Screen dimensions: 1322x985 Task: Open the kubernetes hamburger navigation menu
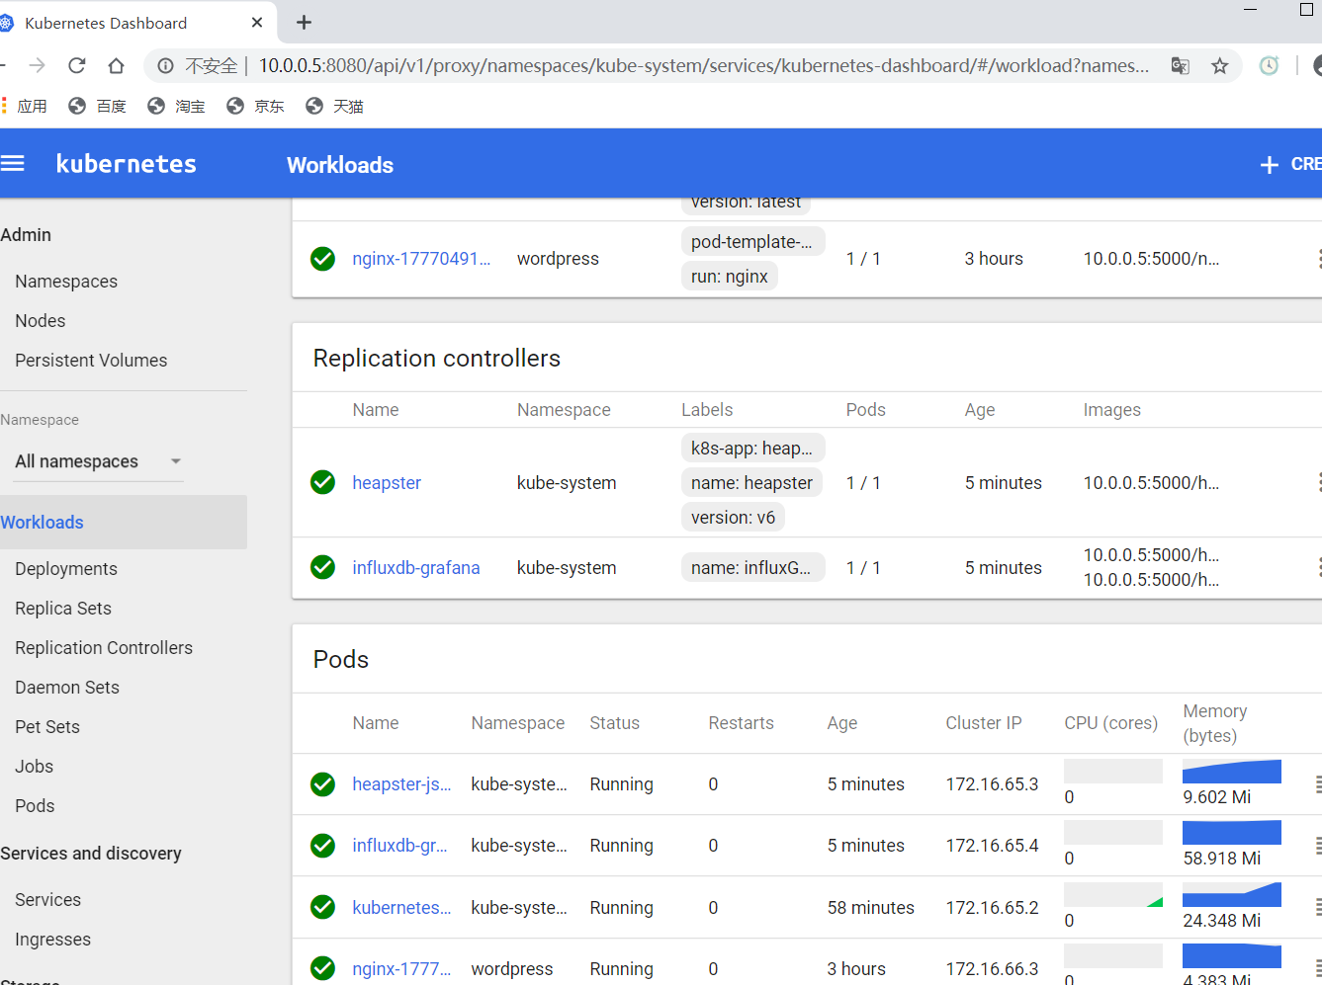[x=13, y=164]
